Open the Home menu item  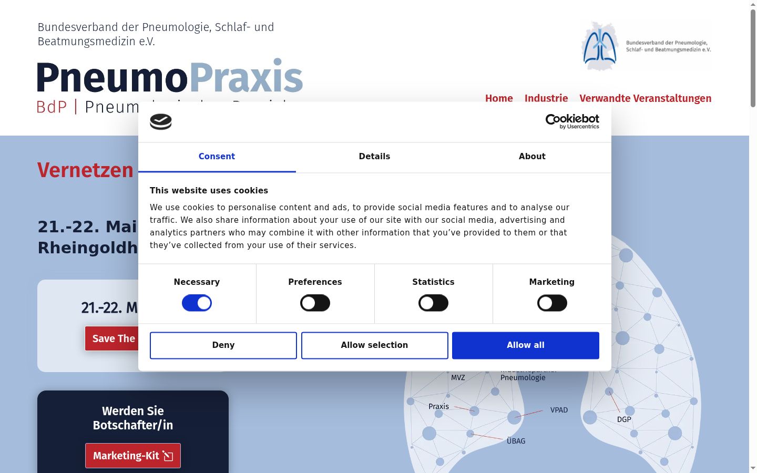[499, 98]
